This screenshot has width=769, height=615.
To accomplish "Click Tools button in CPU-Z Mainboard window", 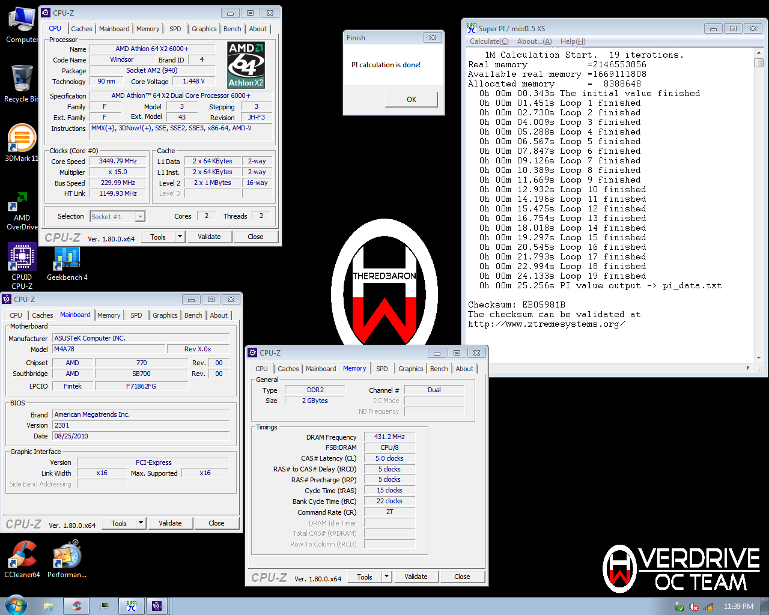I will pyautogui.click(x=119, y=523).
